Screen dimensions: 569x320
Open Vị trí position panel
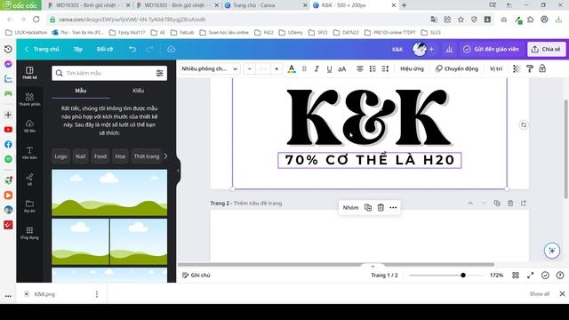click(x=496, y=68)
